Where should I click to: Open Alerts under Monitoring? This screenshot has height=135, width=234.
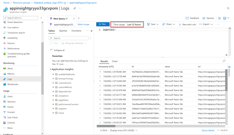coord(10,69)
